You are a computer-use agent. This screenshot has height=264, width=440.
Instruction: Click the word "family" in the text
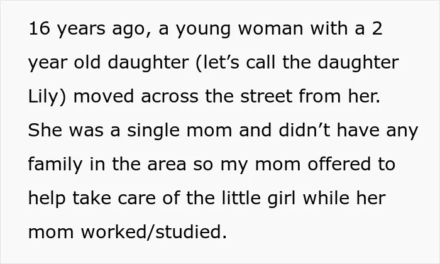click(55, 165)
